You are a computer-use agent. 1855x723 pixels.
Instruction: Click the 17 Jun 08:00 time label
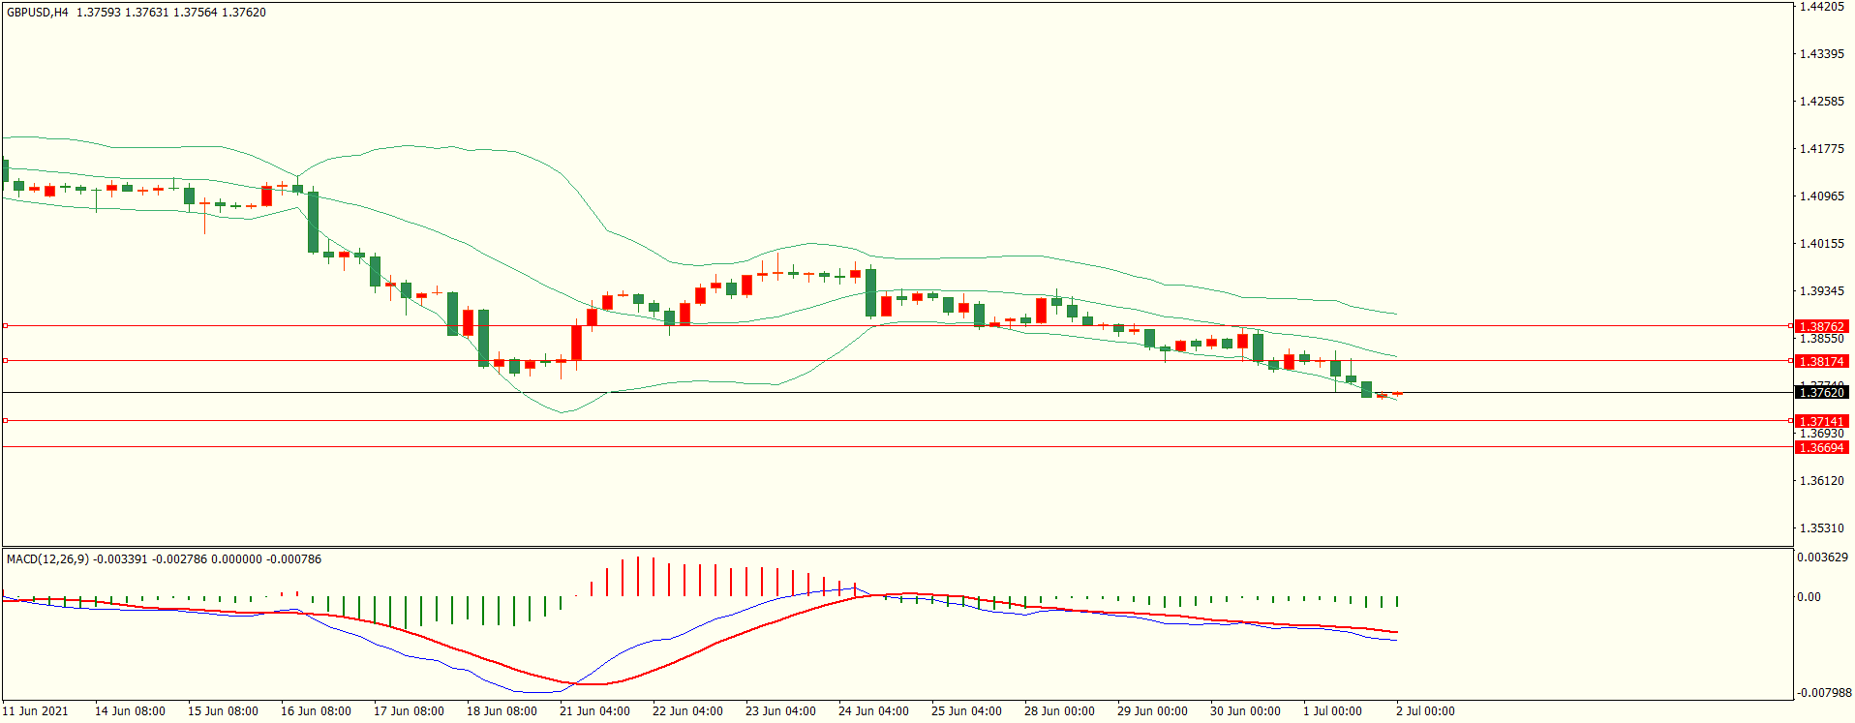tap(409, 711)
